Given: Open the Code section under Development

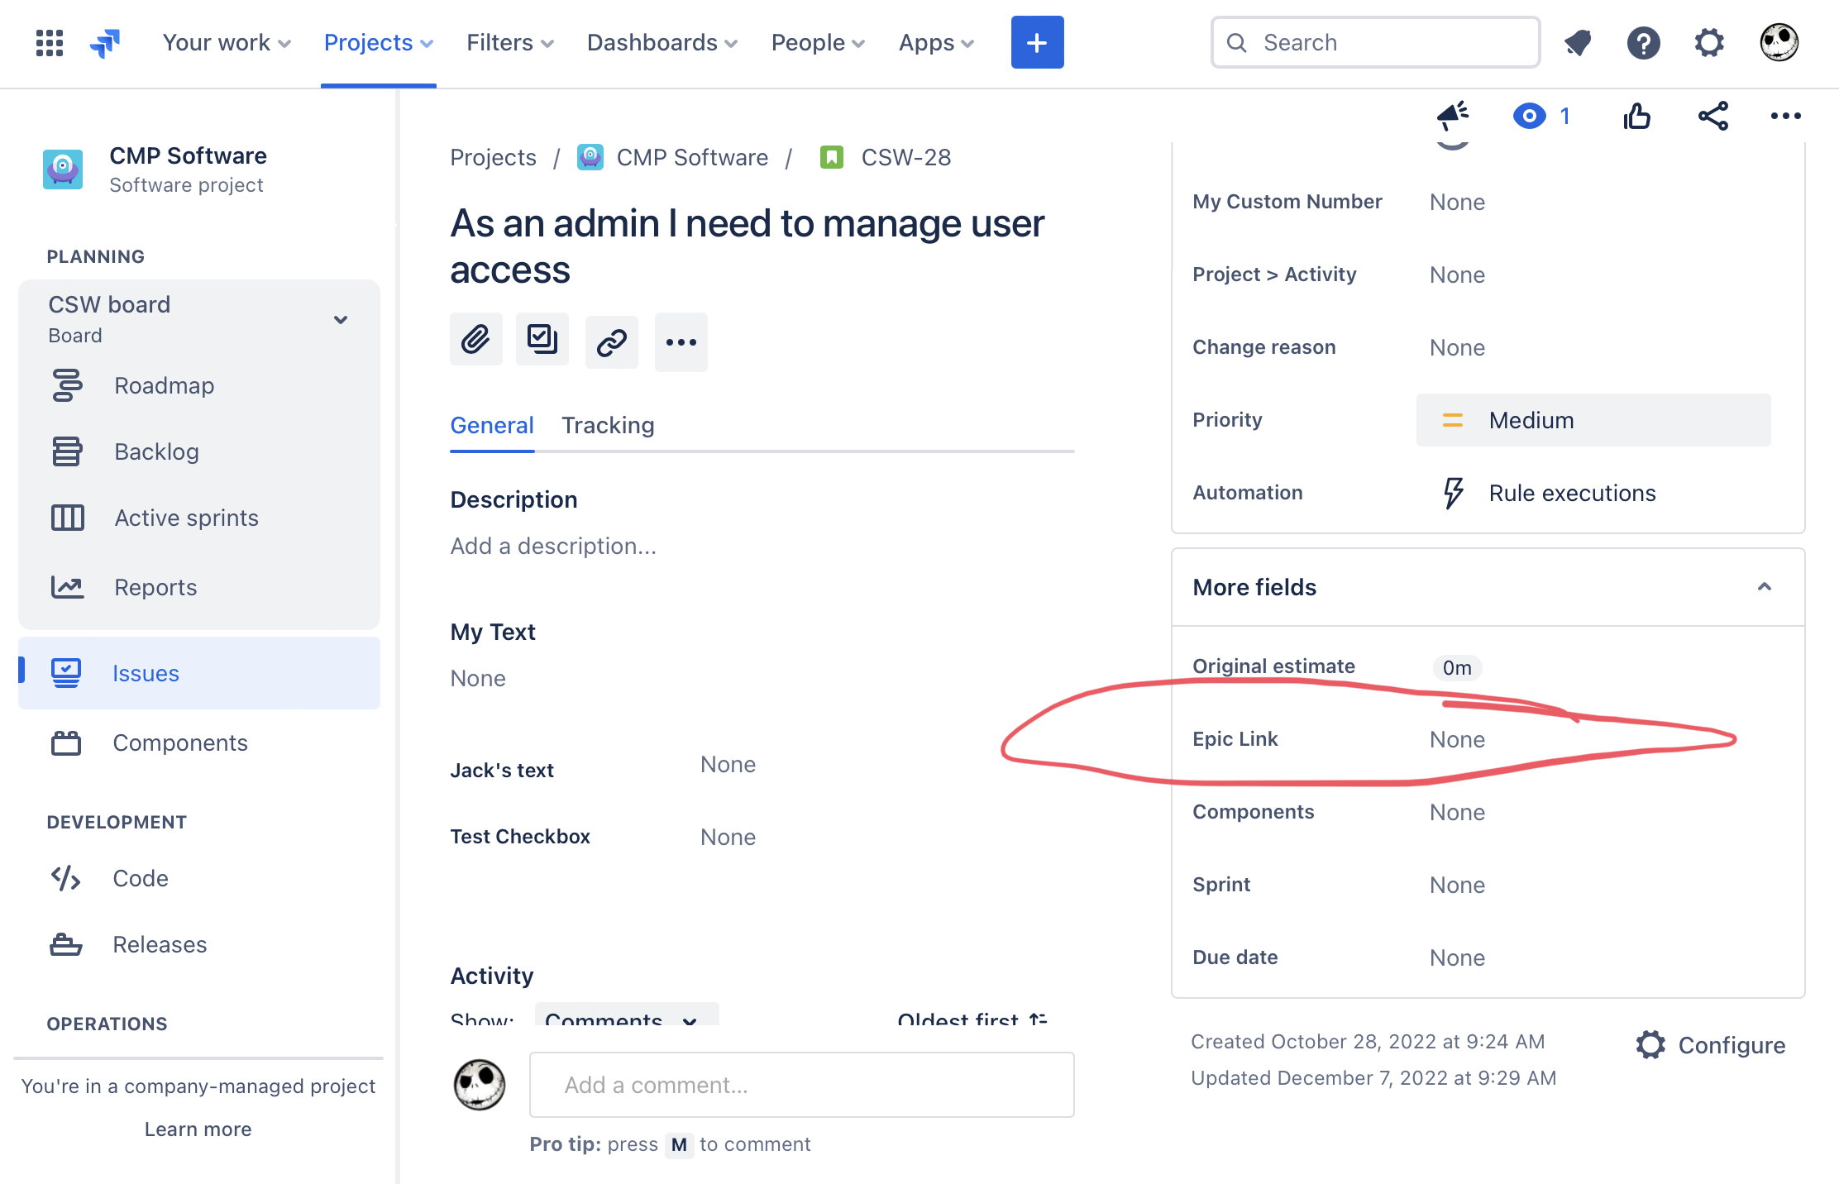Looking at the screenshot, I should [140, 878].
